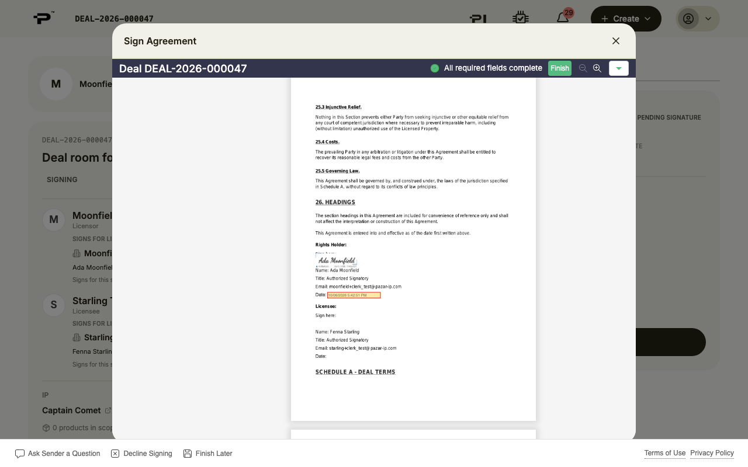Open the user account avatar menu

click(x=698, y=19)
